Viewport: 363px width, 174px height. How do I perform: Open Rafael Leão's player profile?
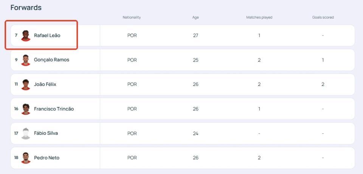point(47,35)
